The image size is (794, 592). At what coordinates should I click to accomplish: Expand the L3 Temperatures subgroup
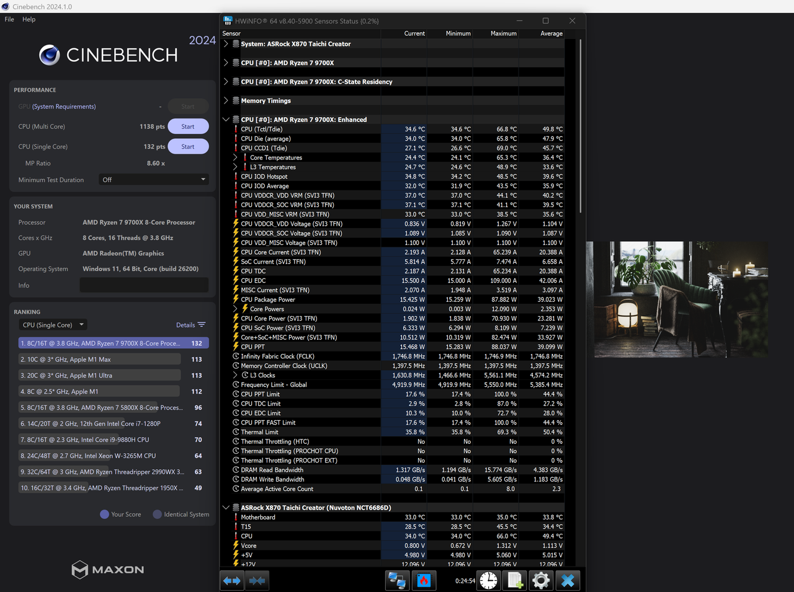coord(235,167)
